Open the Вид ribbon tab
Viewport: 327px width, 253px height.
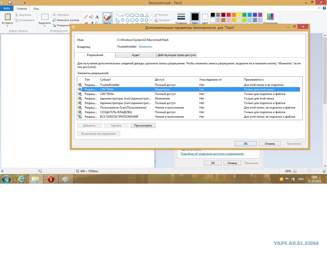(36, 9)
